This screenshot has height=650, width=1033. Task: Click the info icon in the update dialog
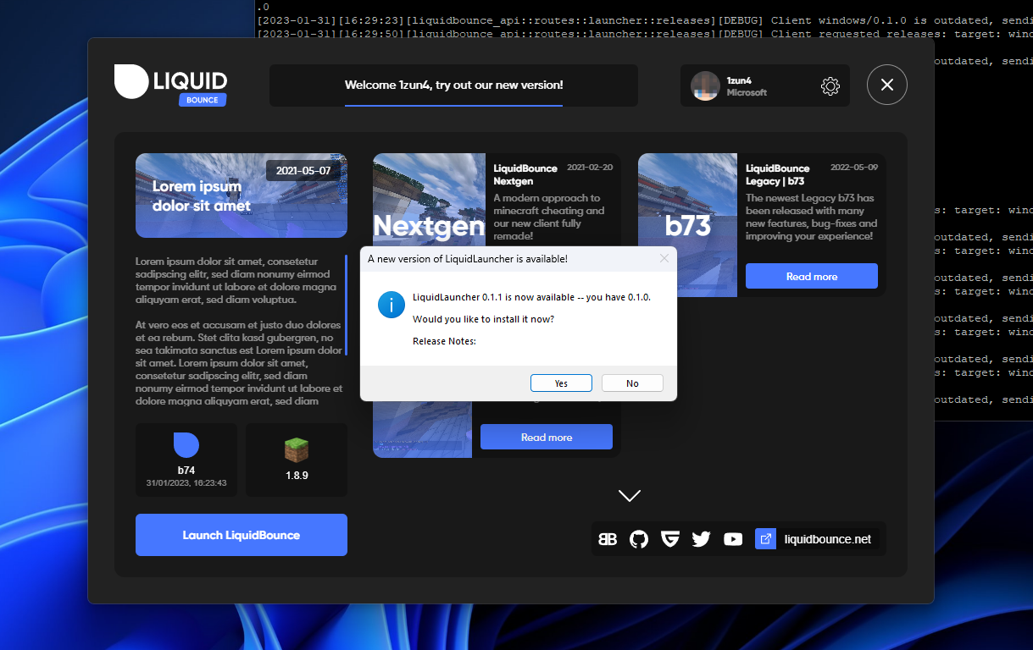(x=391, y=305)
